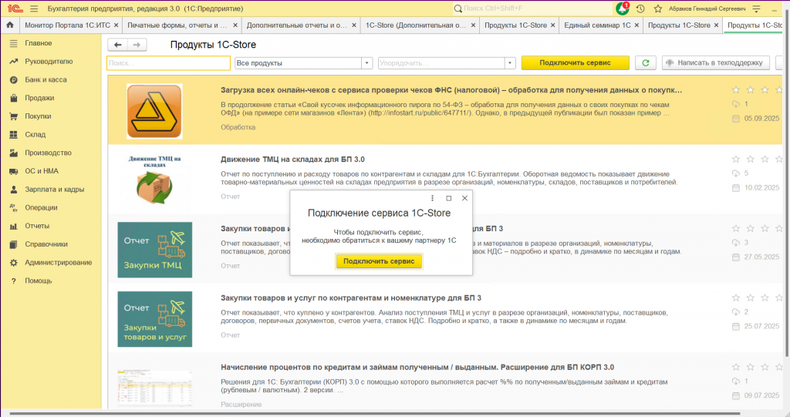Open Движение ТМЦ на складах title

click(292, 159)
